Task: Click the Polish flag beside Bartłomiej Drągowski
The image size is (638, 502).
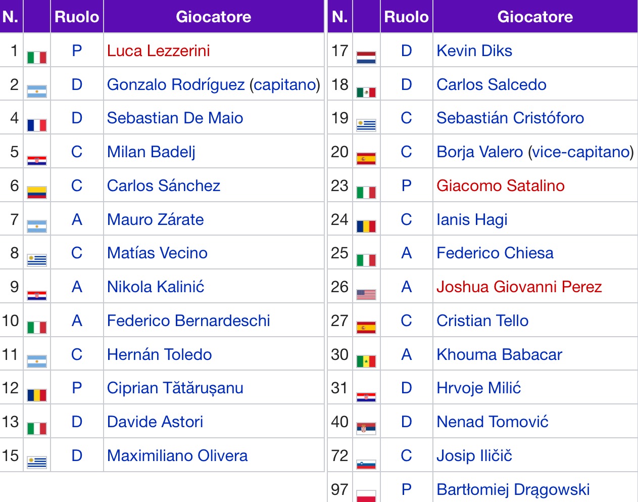Action: click(366, 495)
